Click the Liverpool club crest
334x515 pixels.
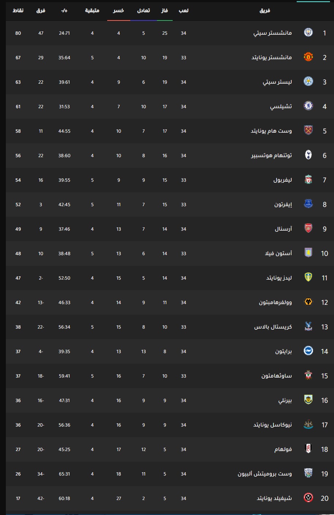point(308,180)
